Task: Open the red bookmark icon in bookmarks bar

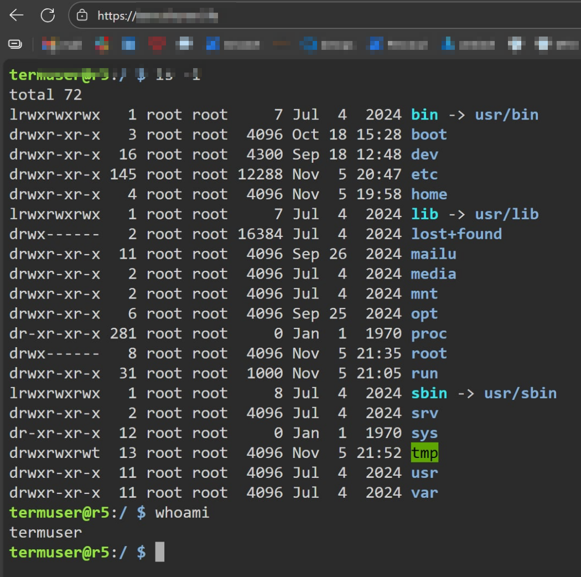Action: pos(157,44)
